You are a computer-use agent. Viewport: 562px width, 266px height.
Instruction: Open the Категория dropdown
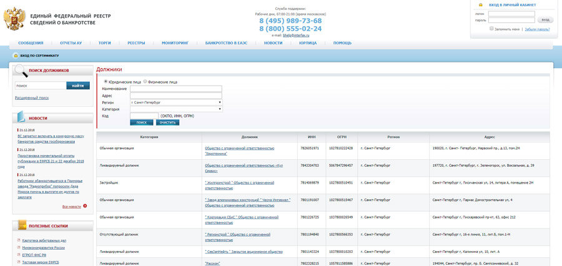[176, 109]
